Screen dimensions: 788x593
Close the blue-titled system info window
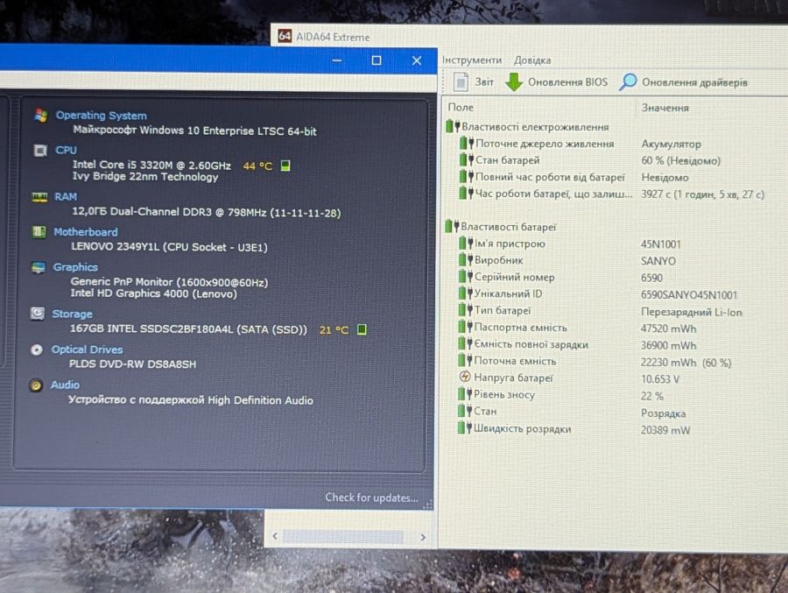click(417, 60)
